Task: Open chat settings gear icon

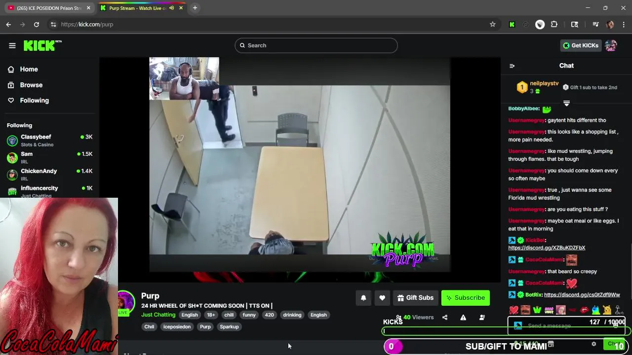Action: pyautogui.click(x=594, y=344)
